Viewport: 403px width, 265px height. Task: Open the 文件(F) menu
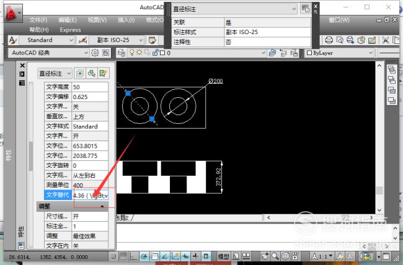point(38,20)
